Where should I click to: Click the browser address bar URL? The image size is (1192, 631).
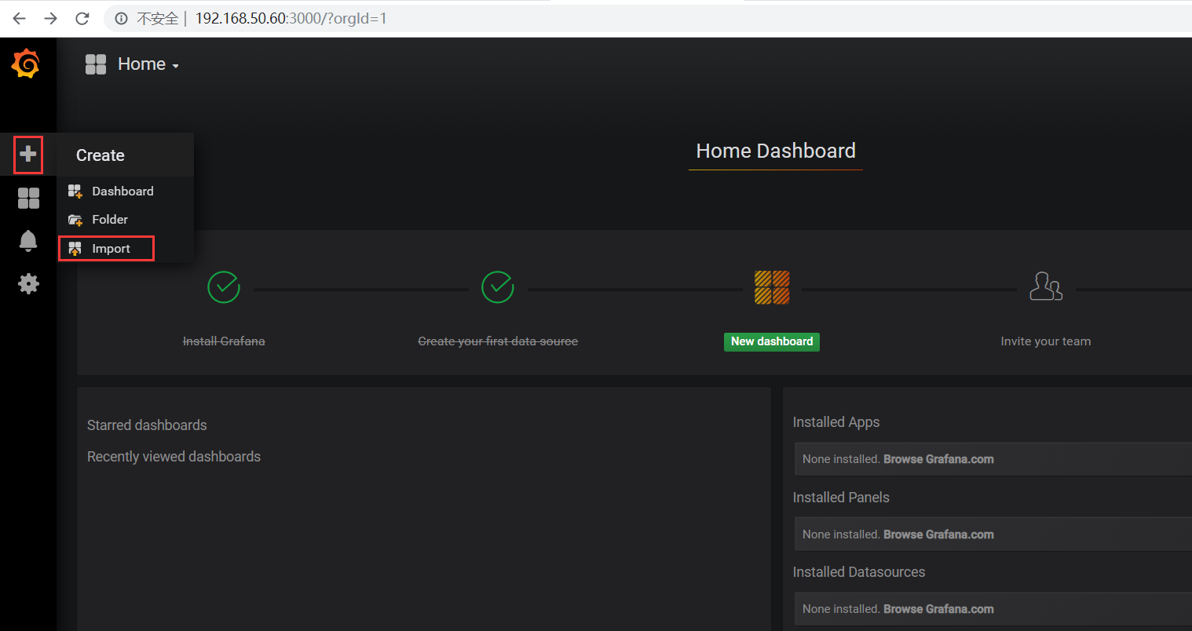291,18
